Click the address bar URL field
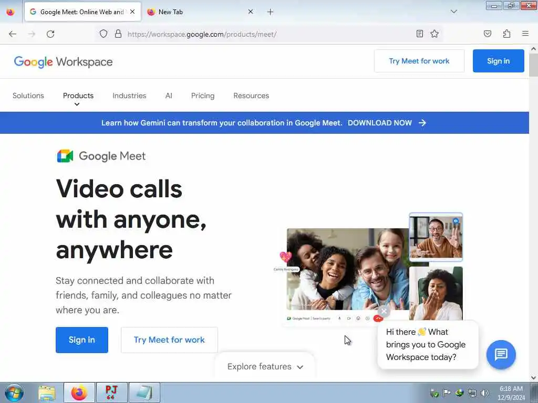538x403 pixels. point(270,34)
